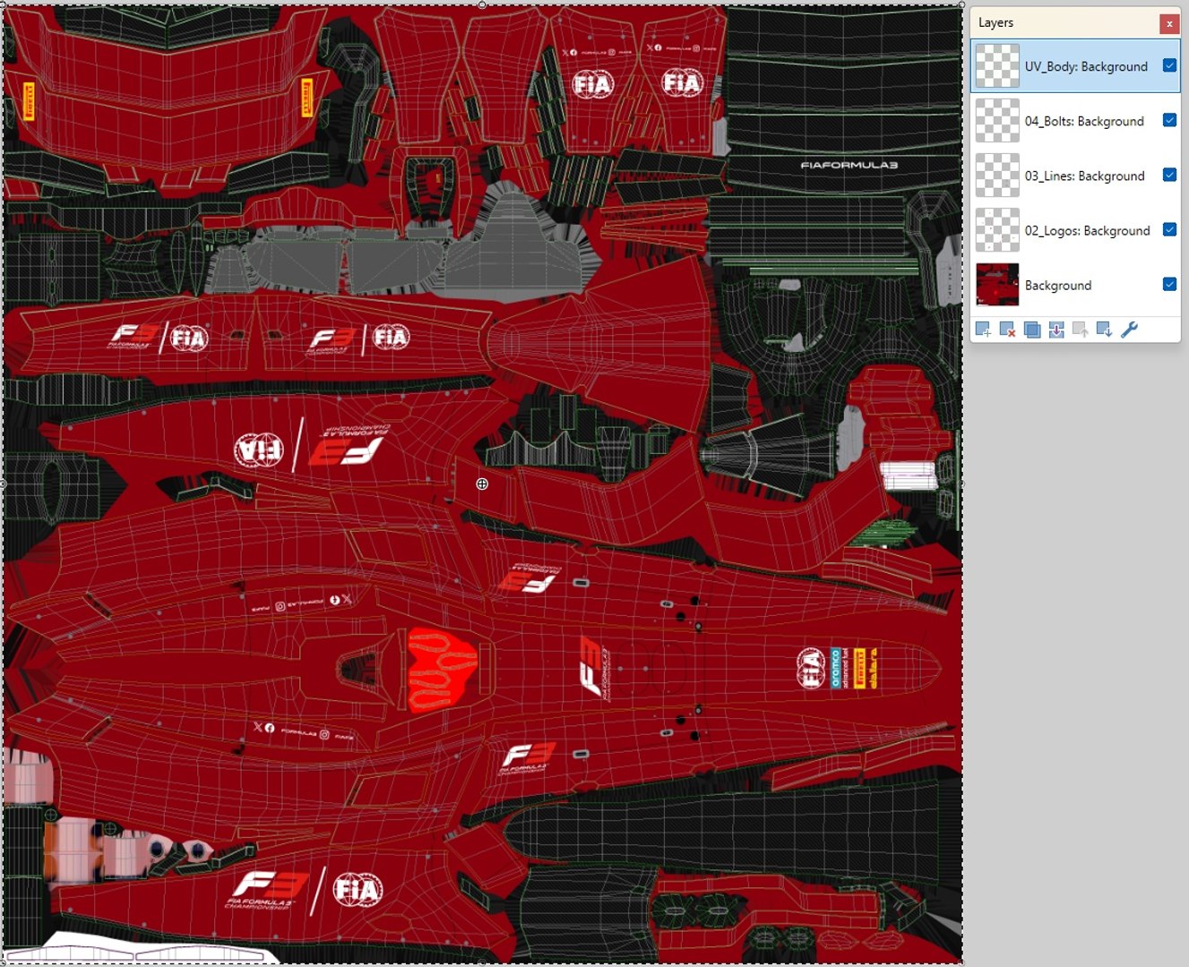Click the '02_Logos: Background' layer name
The height and width of the screenshot is (967, 1189).
pos(1088,230)
